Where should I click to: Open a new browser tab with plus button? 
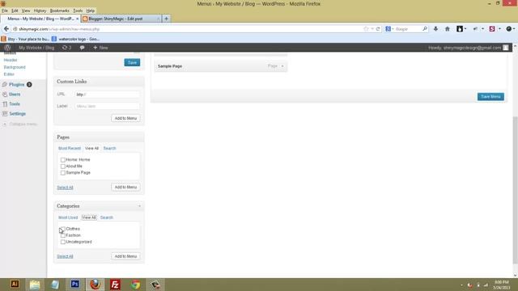(x=166, y=19)
